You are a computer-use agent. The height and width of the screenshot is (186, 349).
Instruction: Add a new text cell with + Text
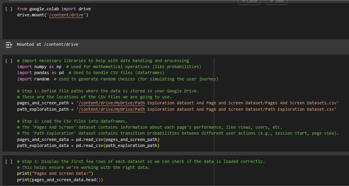277,2
